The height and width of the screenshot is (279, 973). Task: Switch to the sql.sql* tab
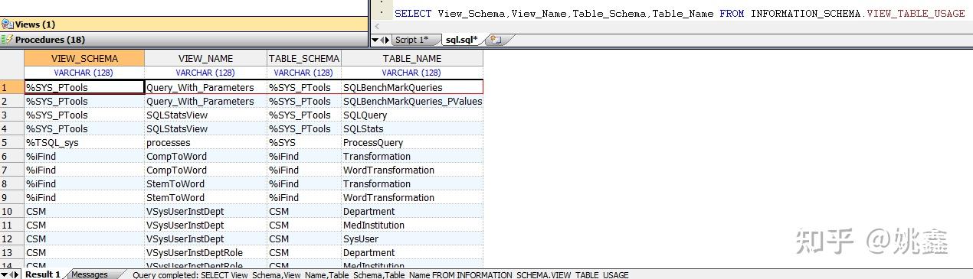pyautogui.click(x=462, y=40)
